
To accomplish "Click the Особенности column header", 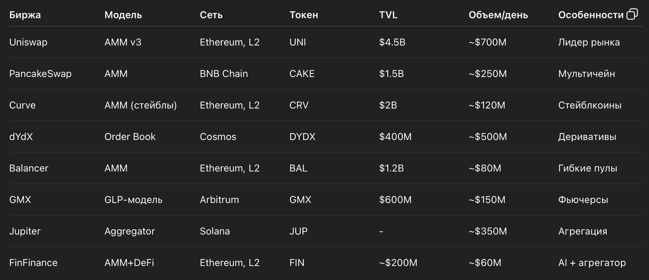I will click(591, 15).
